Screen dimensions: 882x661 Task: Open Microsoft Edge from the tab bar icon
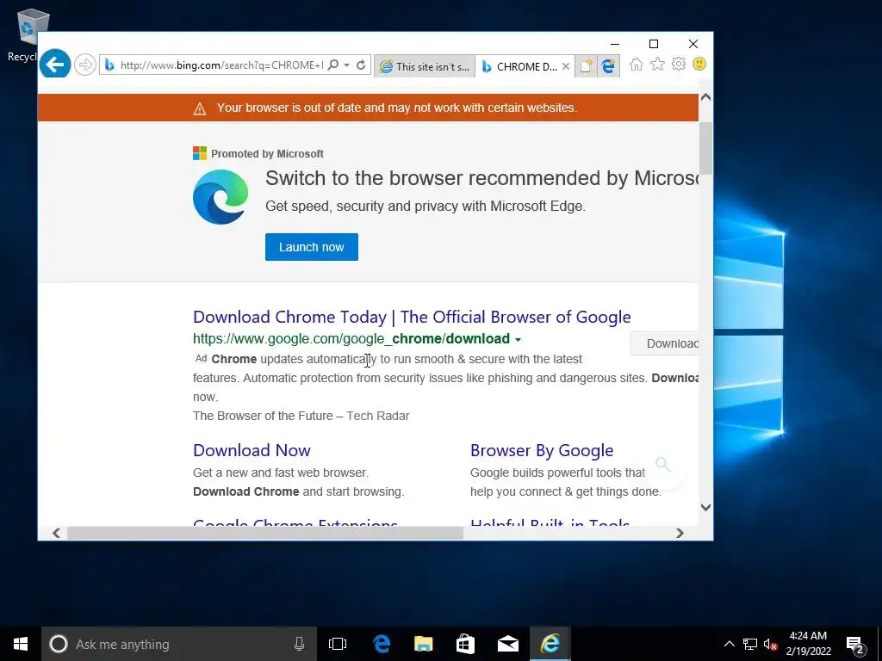(x=609, y=66)
